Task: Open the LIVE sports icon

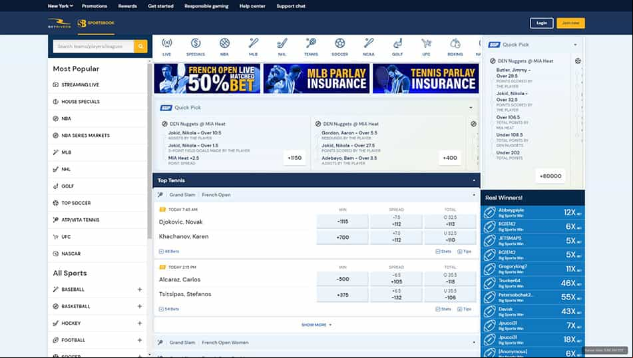Action: click(x=166, y=47)
